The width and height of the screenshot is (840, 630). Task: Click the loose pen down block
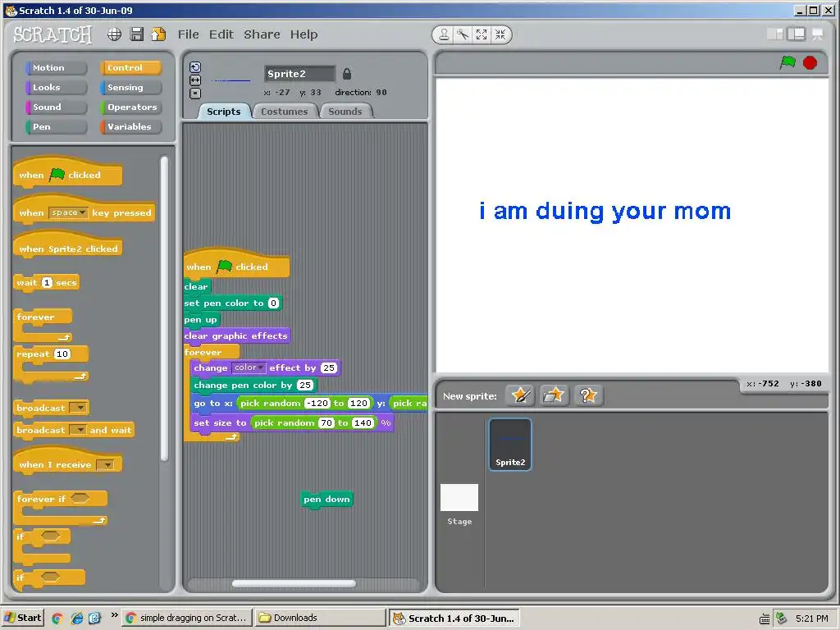pos(326,500)
